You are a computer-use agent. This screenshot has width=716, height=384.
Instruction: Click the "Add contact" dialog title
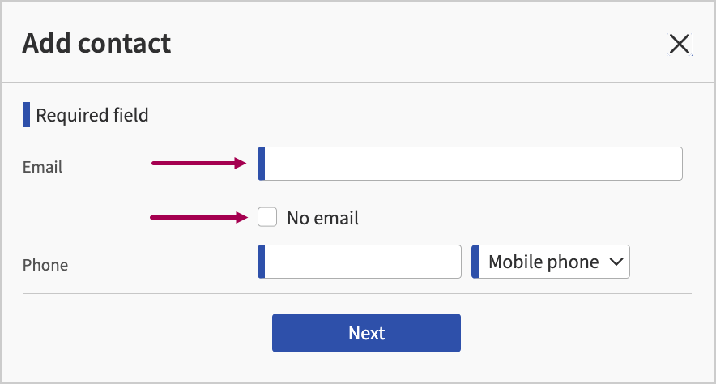[96, 43]
